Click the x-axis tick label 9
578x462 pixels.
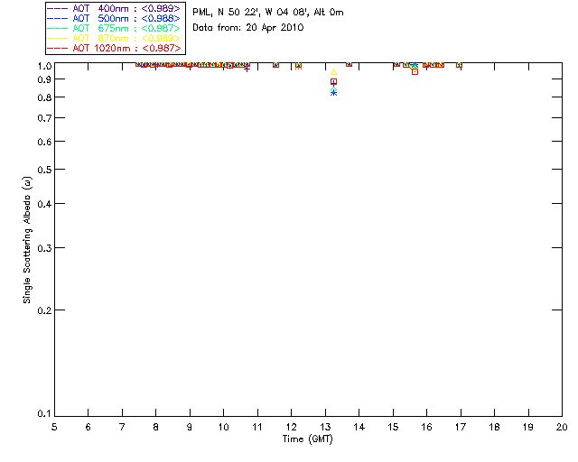[190, 427]
